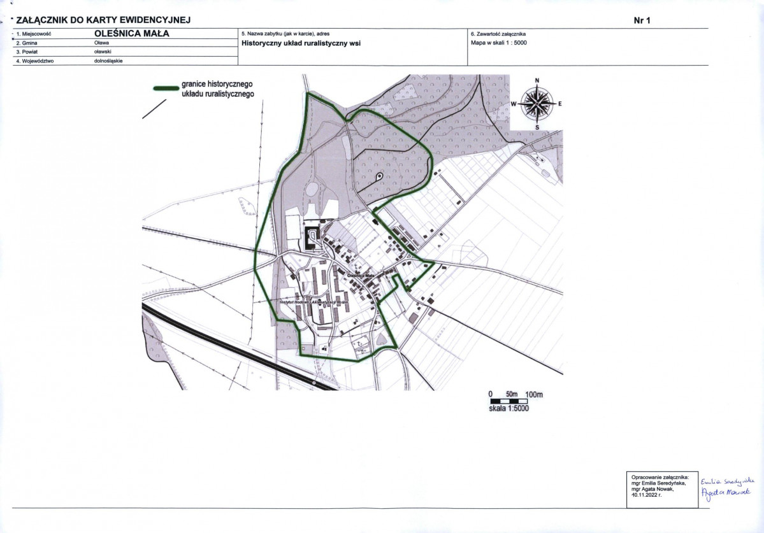This screenshot has width=764, height=533.
Task: Click the Gmina value 'Oława'
Action: (x=101, y=43)
